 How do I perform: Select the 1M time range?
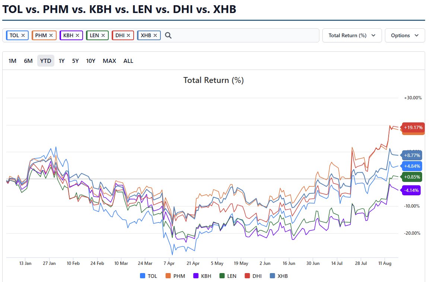[x=12, y=61]
